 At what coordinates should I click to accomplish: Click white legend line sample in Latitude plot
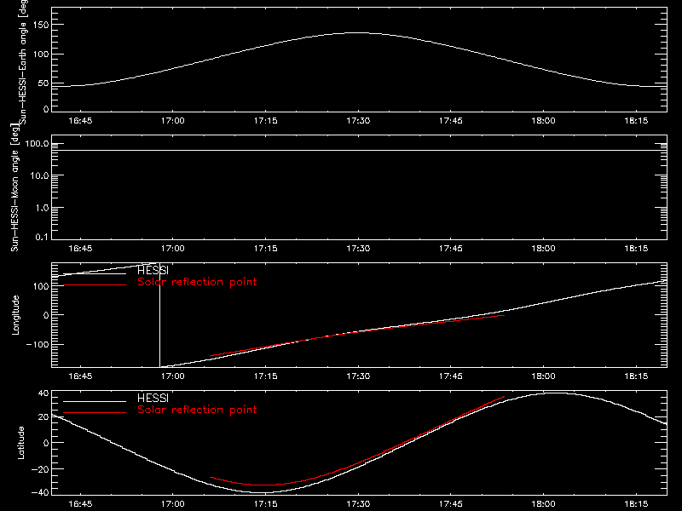95,401
